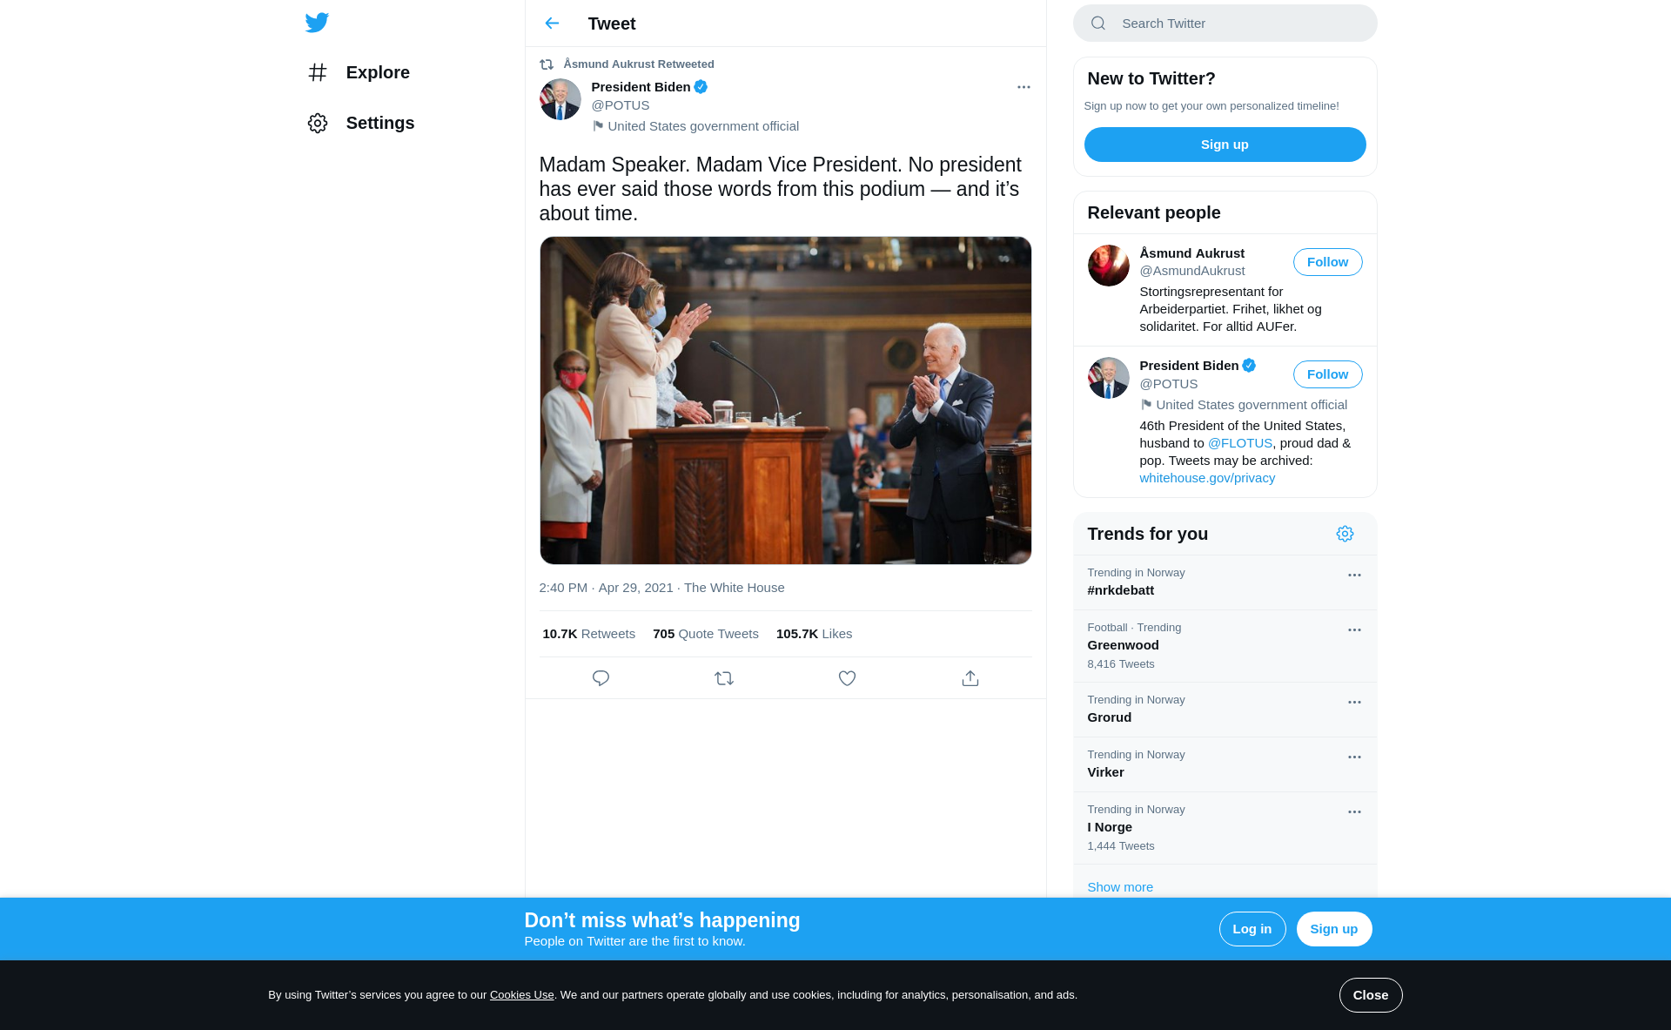
Task: Open @AsmundAukrust handle in Relevant people
Action: [1191, 271]
